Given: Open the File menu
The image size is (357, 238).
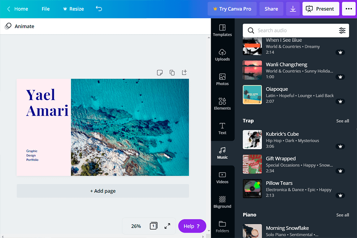Looking at the screenshot, I should click(46, 9).
